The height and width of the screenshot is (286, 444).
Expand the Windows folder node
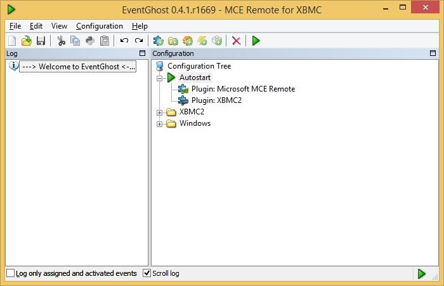click(159, 124)
